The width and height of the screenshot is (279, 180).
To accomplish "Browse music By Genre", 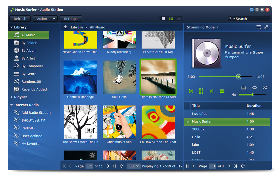I will [x=29, y=74].
